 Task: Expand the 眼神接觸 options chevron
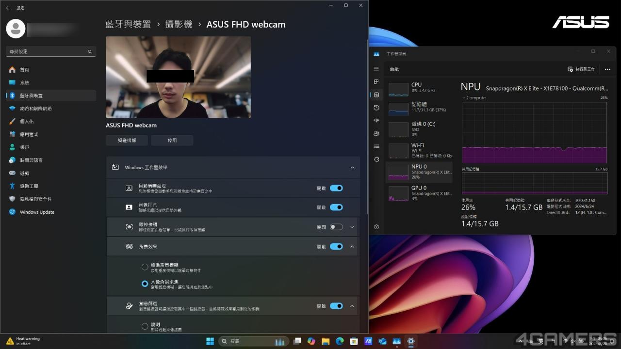pos(352,227)
